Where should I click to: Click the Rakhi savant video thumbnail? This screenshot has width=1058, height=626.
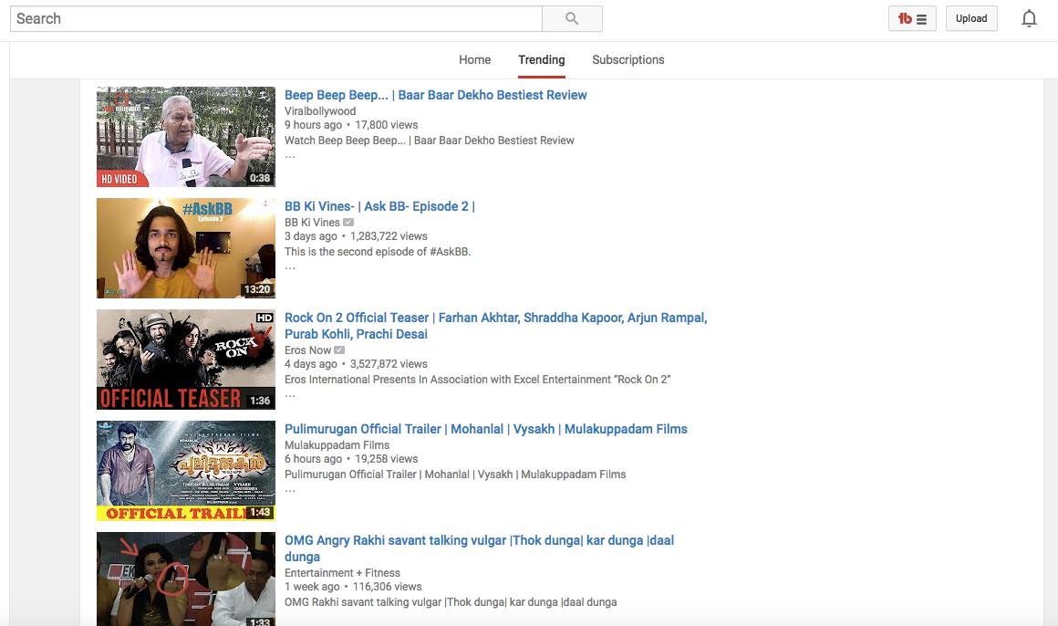(185, 579)
